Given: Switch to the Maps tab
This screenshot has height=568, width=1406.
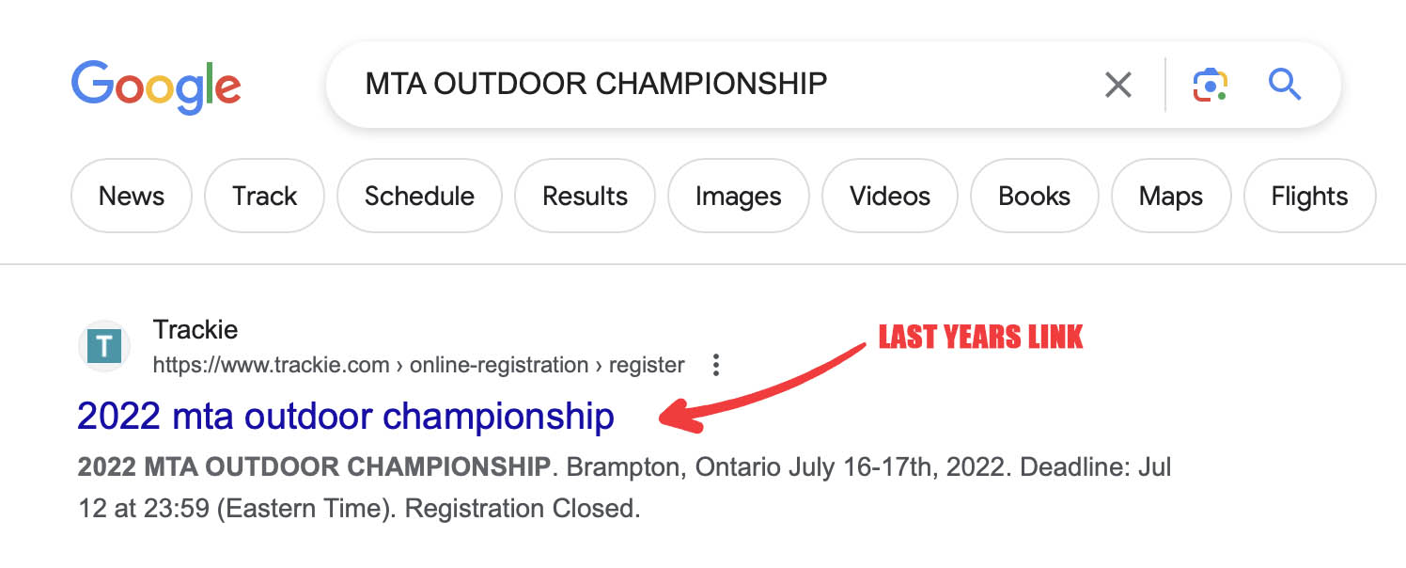Looking at the screenshot, I should [x=1170, y=197].
